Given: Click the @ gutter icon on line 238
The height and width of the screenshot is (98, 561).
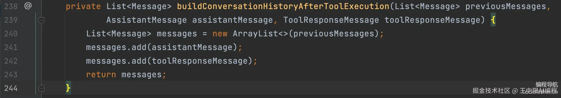Looking at the screenshot, I should tap(28, 6).
